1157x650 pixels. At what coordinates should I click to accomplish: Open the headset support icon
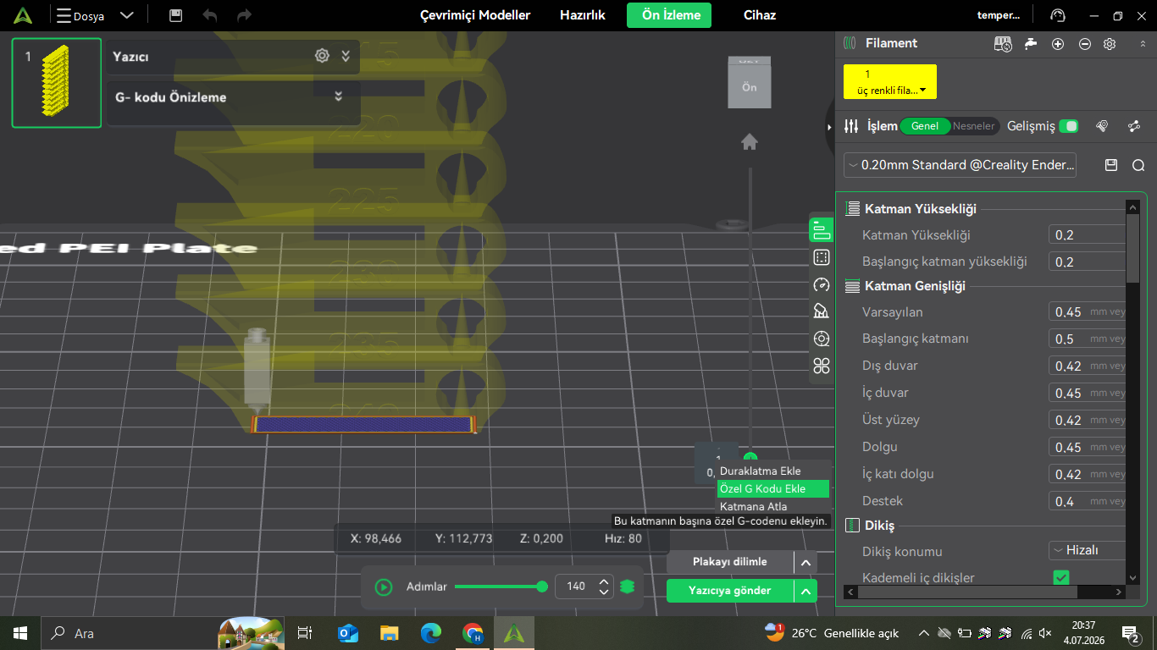click(x=1058, y=15)
